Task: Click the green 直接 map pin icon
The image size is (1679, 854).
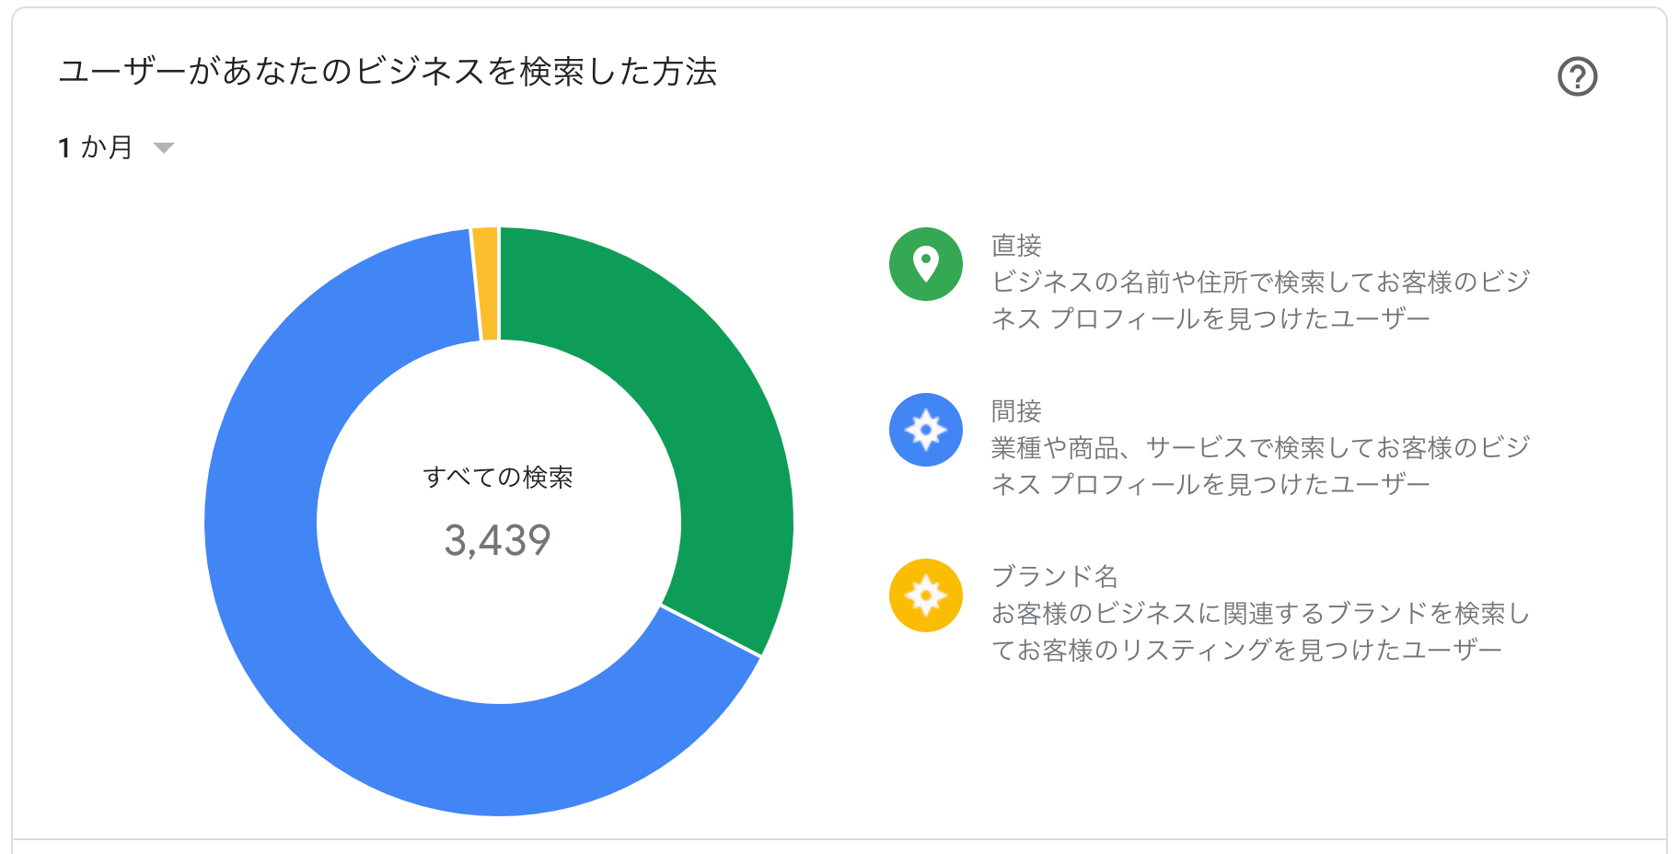Action: pyautogui.click(x=925, y=264)
